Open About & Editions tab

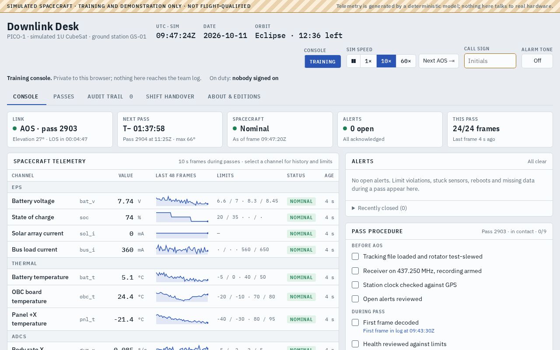point(234,97)
